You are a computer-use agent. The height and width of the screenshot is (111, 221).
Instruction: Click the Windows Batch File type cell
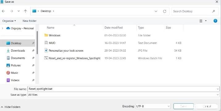tap(150, 58)
